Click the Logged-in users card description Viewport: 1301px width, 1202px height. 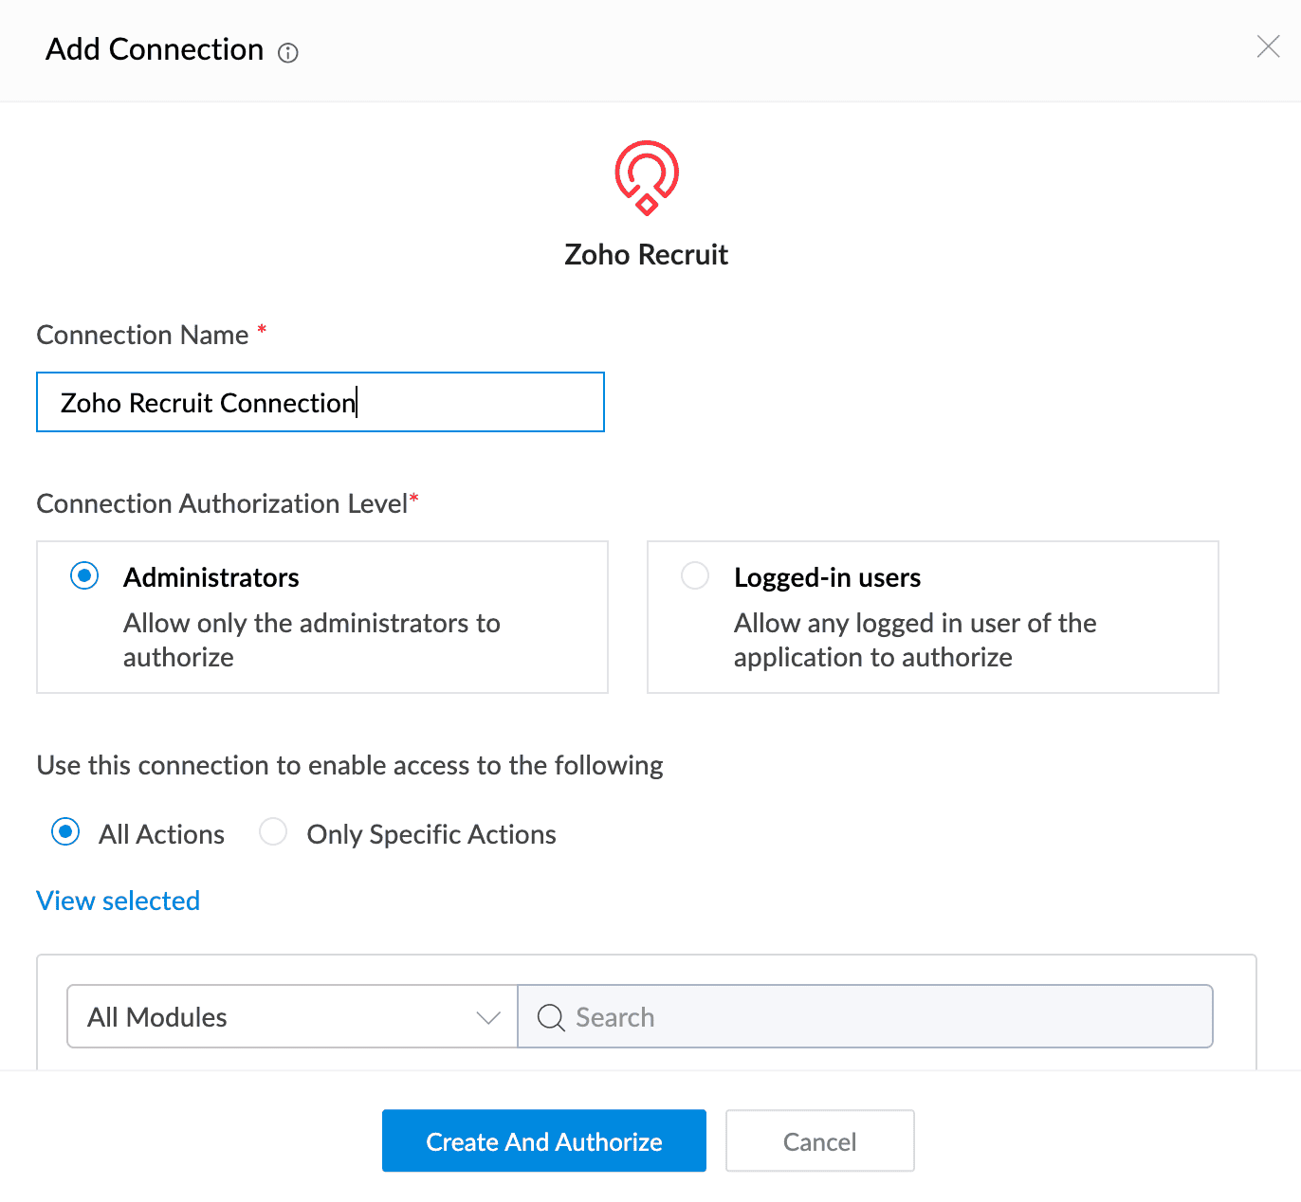(915, 640)
